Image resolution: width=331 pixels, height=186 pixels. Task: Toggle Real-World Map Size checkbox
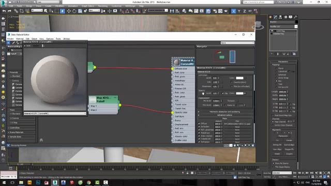[x=273, y=115]
